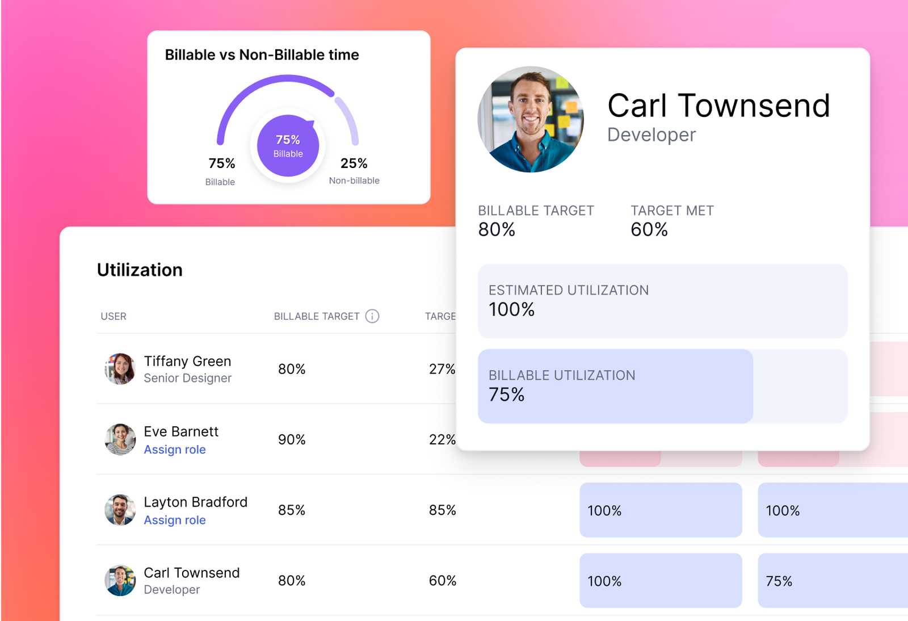
Task: Click Carl Townsend's 75% utilization cell
Action: (x=832, y=580)
